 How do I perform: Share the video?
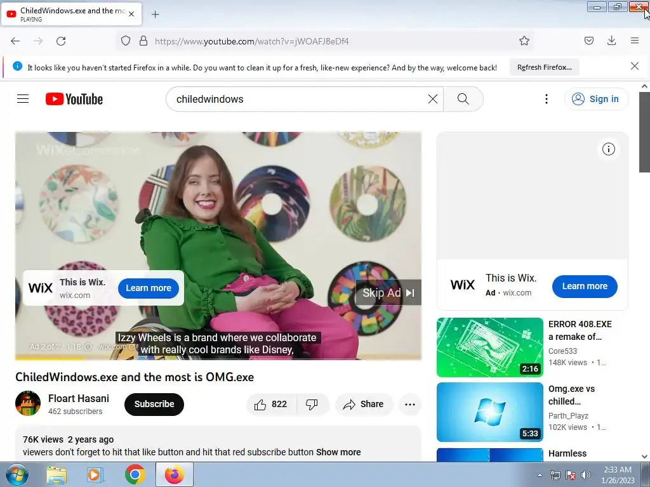pos(364,404)
